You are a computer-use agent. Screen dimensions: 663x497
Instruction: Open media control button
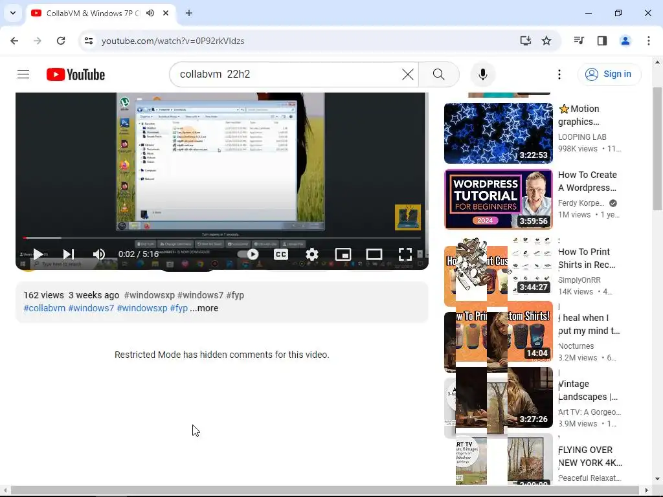579,41
